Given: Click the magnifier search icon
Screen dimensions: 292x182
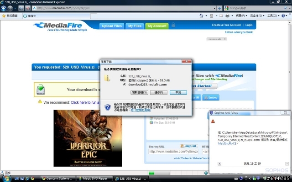Looking at the screenshot, I should point(285,8).
